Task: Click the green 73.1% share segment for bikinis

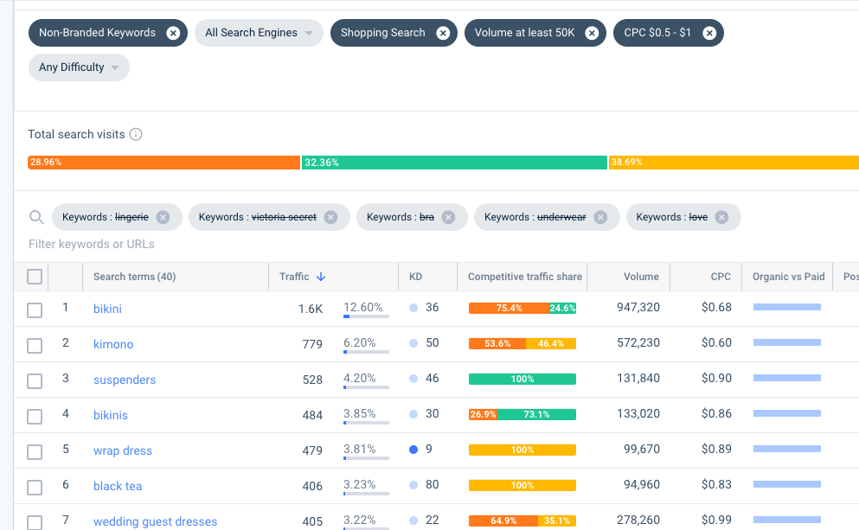Action: click(x=537, y=414)
